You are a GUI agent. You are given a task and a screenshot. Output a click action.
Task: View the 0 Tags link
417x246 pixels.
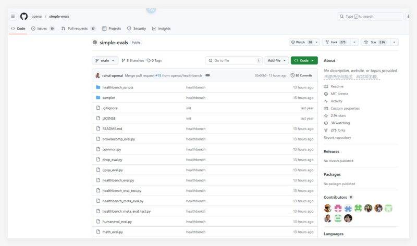154,60
